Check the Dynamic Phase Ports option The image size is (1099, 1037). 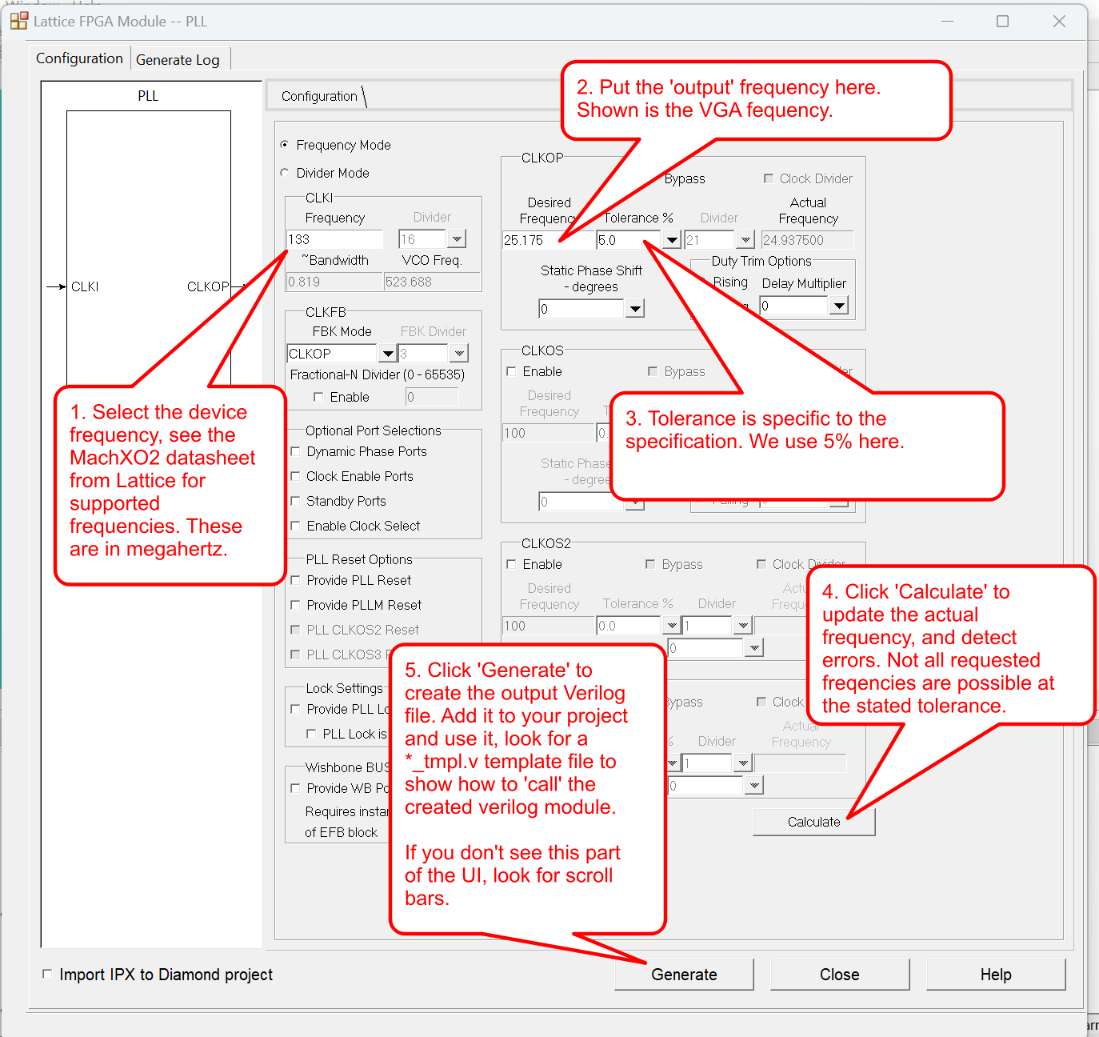(295, 451)
